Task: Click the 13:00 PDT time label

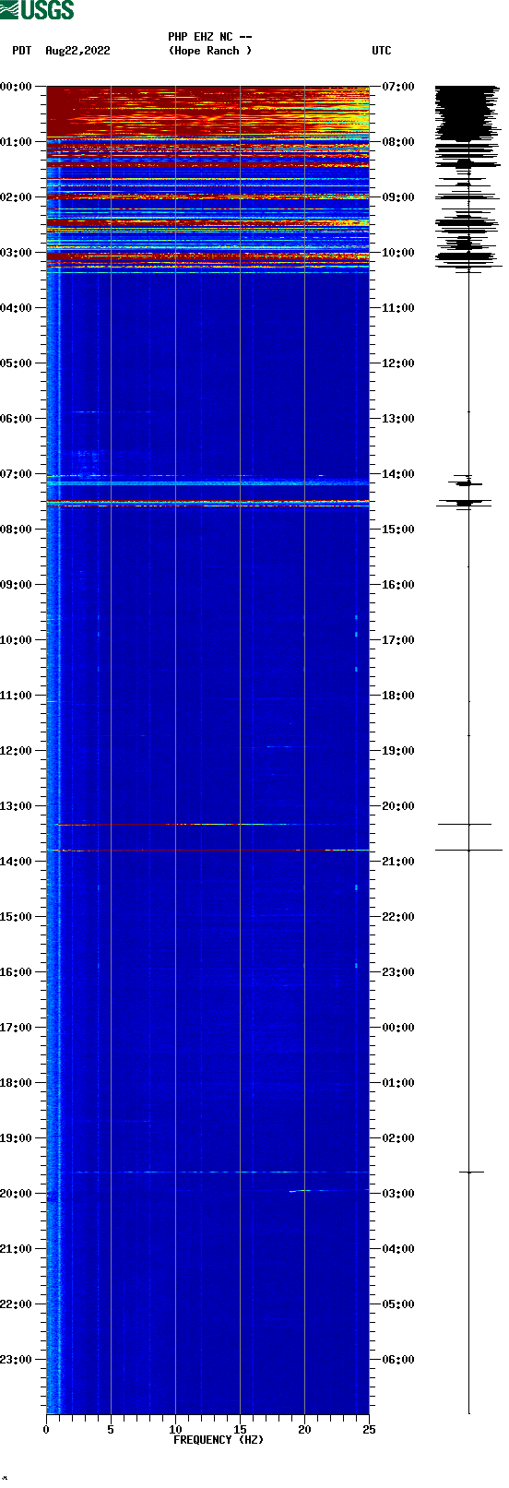Action: (16, 806)
